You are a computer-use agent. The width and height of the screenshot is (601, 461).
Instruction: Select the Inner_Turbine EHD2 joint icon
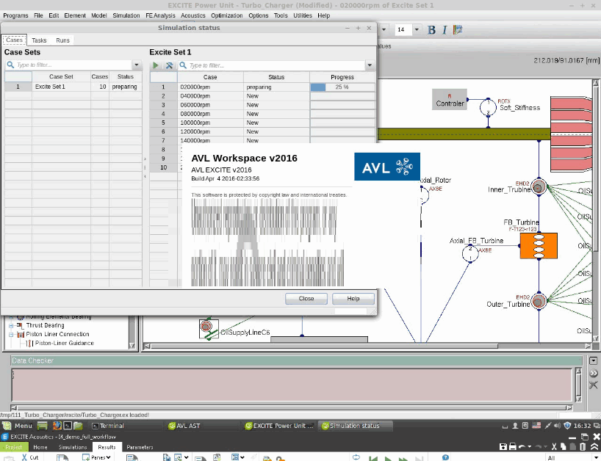click(x=538, y=188)
